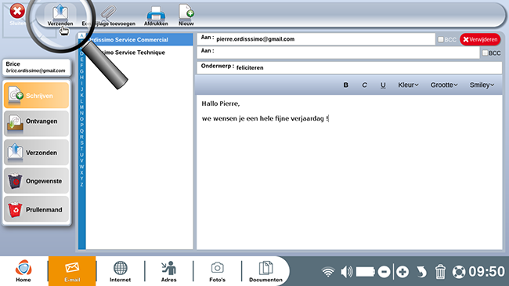509x286 pixels.
Task: Open Adres contacts in bottom bar
Action: 169,271
